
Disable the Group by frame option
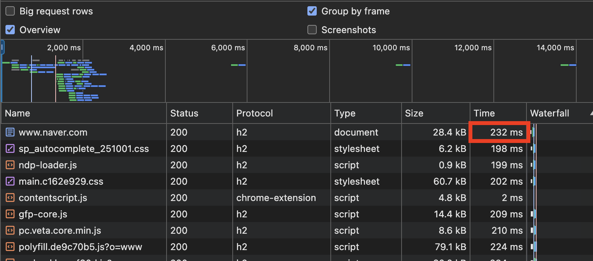(x=312, y=11)
